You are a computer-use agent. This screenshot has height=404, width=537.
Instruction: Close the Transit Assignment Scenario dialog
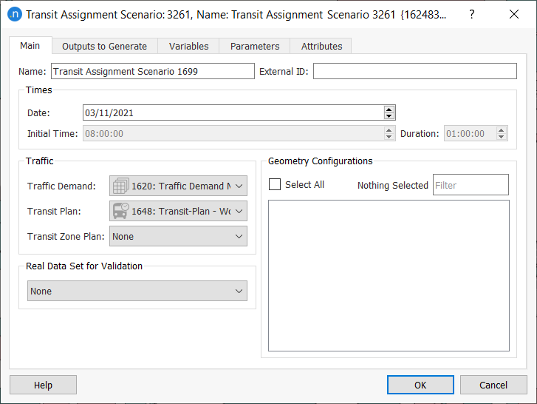click(x=513, y=14)
